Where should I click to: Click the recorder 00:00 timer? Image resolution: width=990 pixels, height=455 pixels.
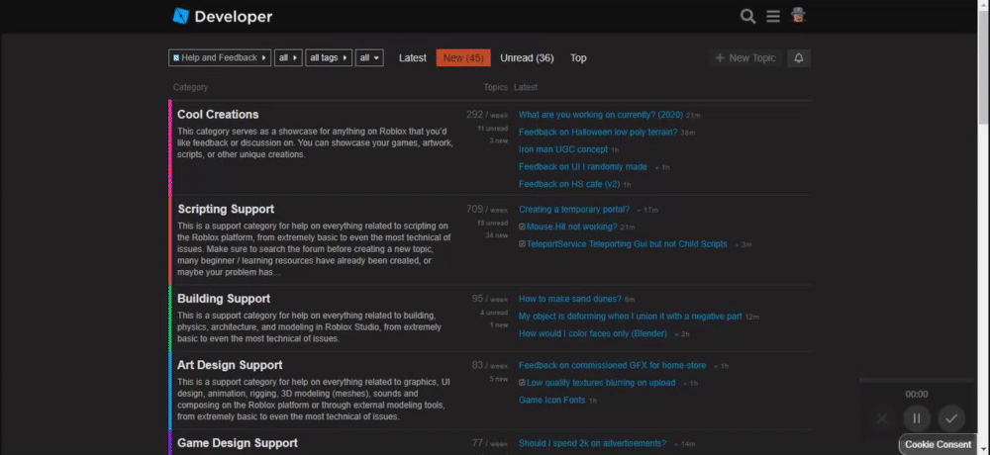917,394
